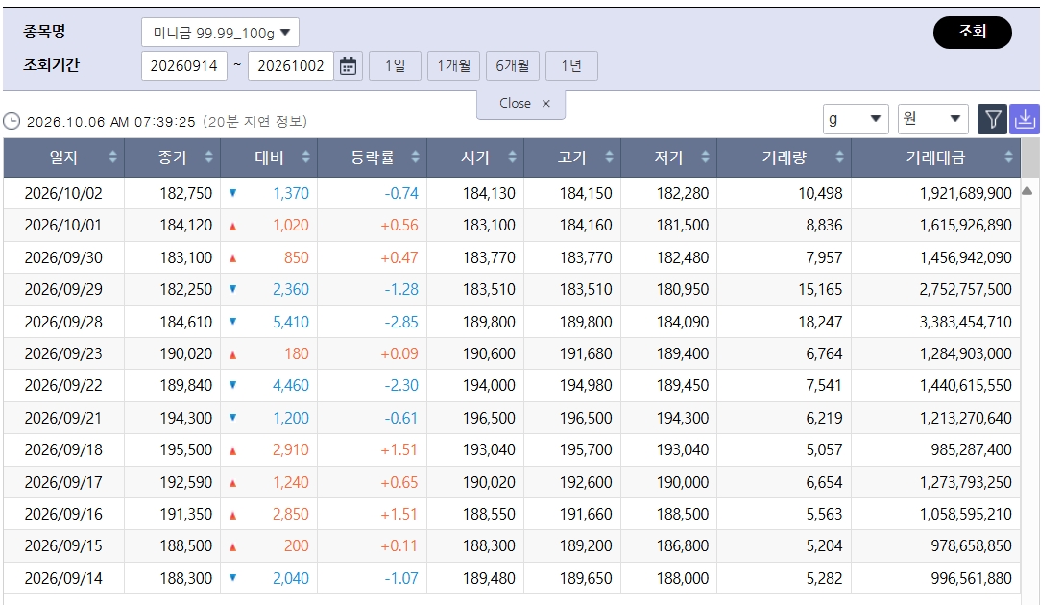
Task: Click the volume value 15,165
Action: (x=820, y=290)
